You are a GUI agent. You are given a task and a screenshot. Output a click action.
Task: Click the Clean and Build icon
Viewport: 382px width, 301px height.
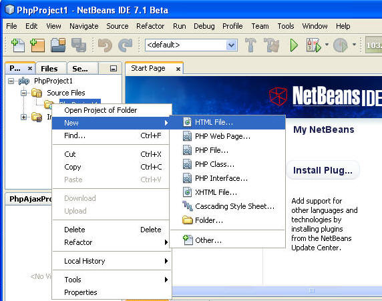[271, 45]
